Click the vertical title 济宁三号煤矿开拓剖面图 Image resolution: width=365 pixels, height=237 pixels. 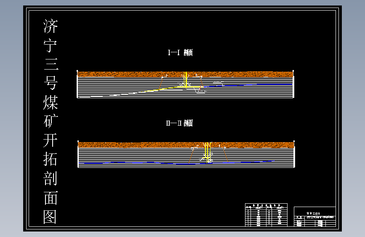[x=51, y=121]
